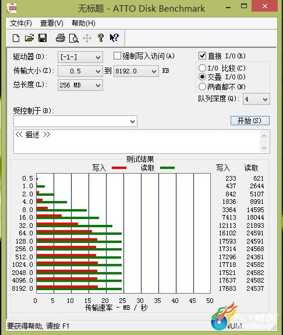Select the I/O 比较(C) radio button

click(x=202, y=68)
